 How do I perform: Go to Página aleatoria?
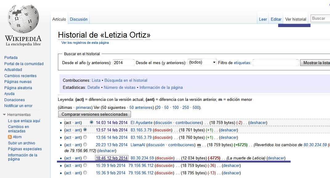coord(18,88)
